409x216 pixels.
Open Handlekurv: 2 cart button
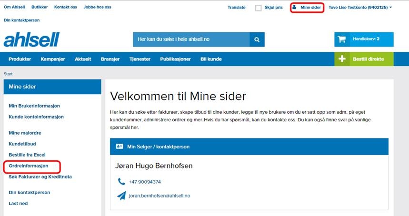click(x=364, y=39)
